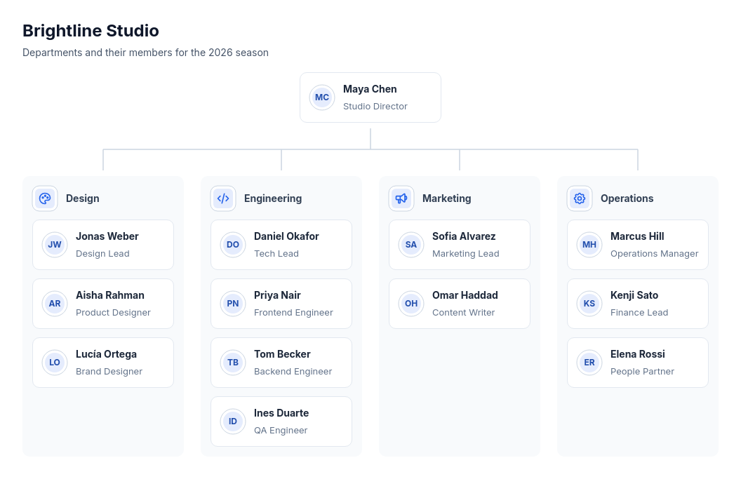The image size is (741, 479).
Task: Click the Design palette icon
Action: click(45, 198)
